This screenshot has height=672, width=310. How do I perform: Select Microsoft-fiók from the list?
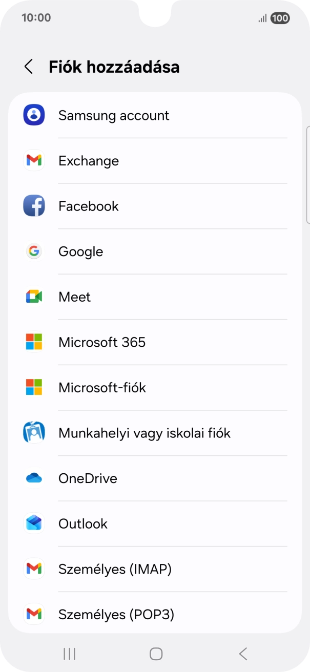click(101, 387)
